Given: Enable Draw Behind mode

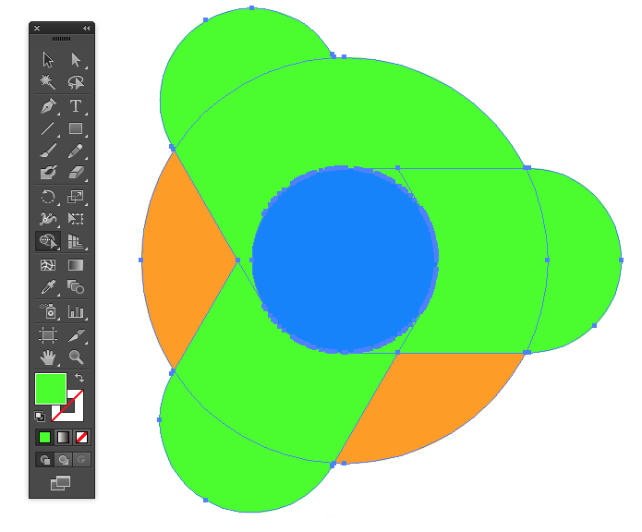Looking at the screenshot, I should 63,460.
